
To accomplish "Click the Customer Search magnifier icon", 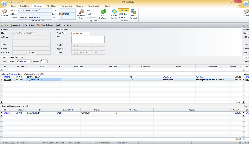I will (x=81, y=11).
